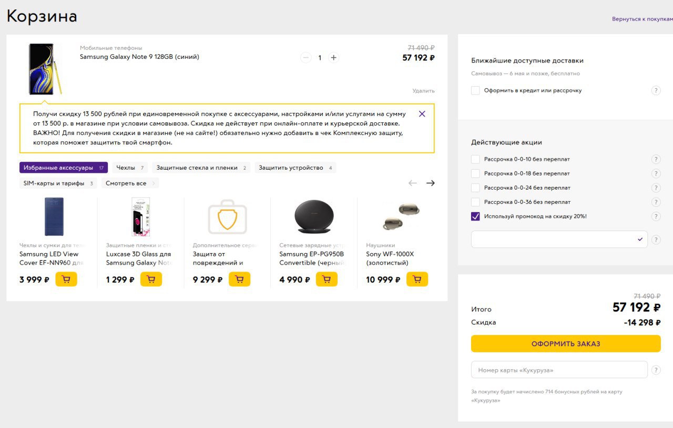673x428 pixels.
Task: Close the 13 500 ruble discount notice
Action: (422, 113)
